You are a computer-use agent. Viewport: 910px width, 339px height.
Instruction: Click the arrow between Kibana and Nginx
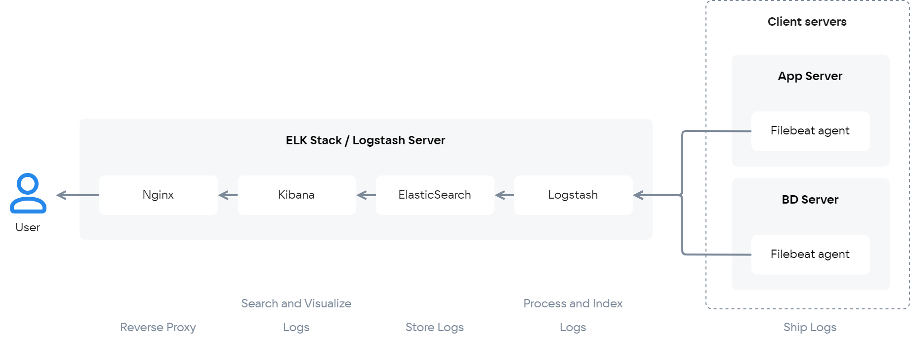tap(228, 195)
